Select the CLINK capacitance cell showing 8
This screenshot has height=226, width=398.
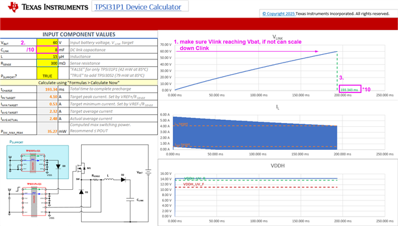47,50
